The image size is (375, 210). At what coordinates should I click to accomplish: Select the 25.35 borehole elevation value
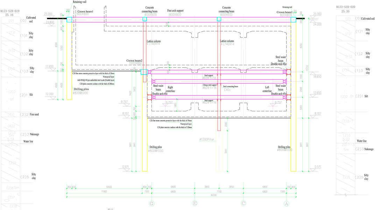pyautogui.click(x=345, y=11)
